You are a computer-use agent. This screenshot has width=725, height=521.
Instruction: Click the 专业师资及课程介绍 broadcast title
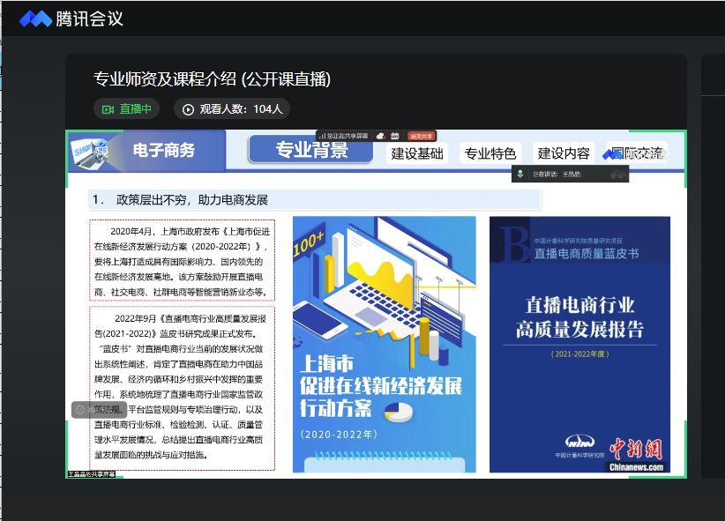tap(212, 79)
